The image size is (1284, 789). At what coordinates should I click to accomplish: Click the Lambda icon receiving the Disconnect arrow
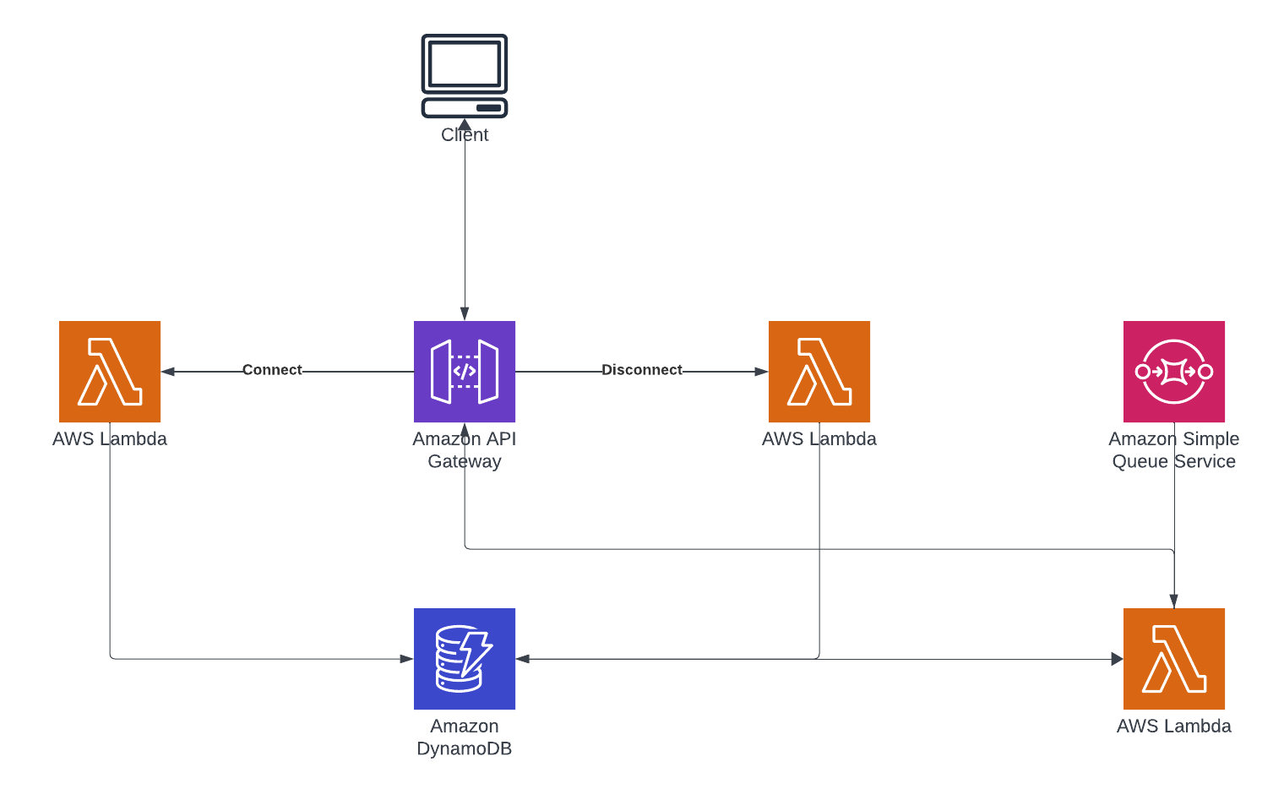click(x=819, y=372)
